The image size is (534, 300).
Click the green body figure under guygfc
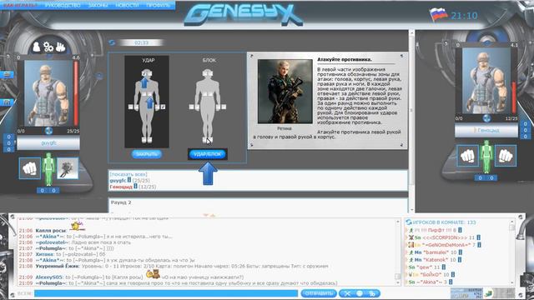click(x=48, y=169)
